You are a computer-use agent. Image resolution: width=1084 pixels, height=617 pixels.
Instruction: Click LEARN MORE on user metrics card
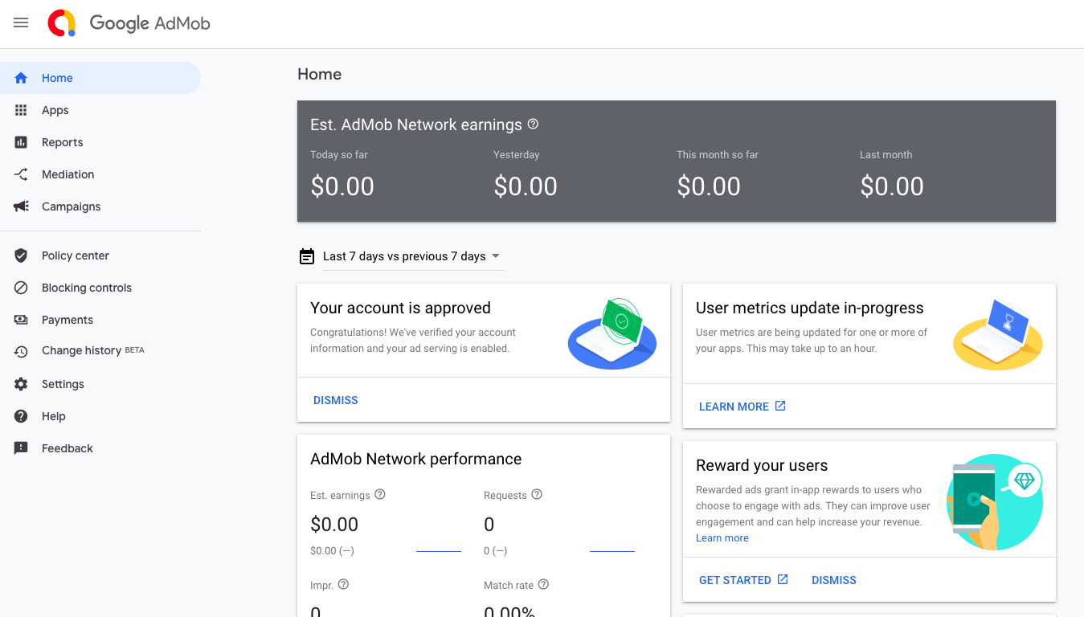pyautogui.click(x=734, y=407)
